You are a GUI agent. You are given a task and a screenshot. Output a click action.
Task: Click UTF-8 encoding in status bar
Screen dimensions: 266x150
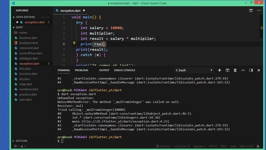[213, 146]
